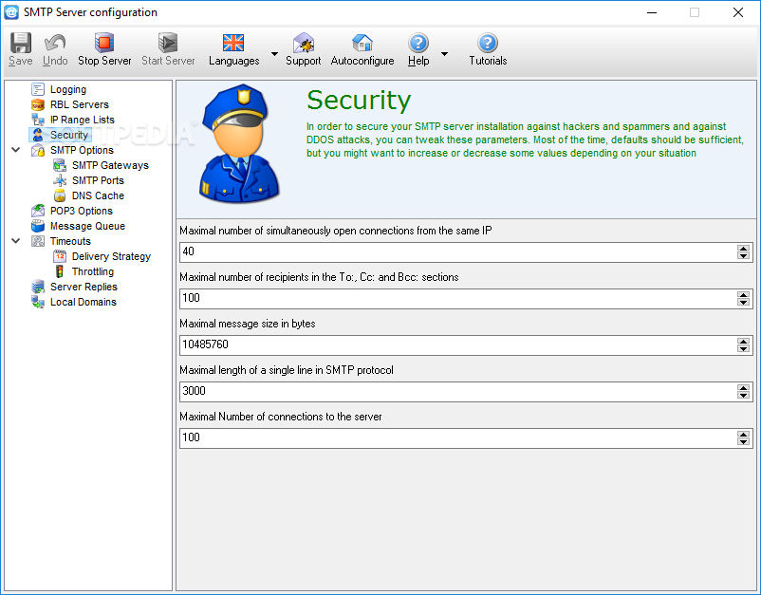The image size is (761, 595).
Task: Click the Help question mark icon
Action: [418, 43]
